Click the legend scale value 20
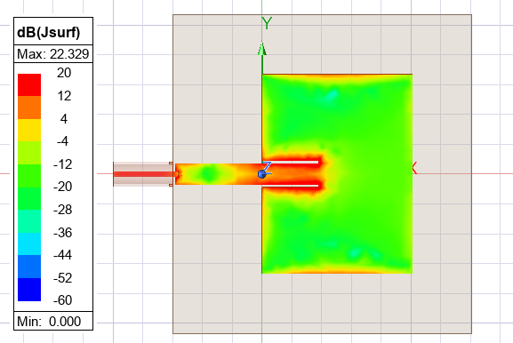Screen dimensions: 513x343 click(64, 73)
